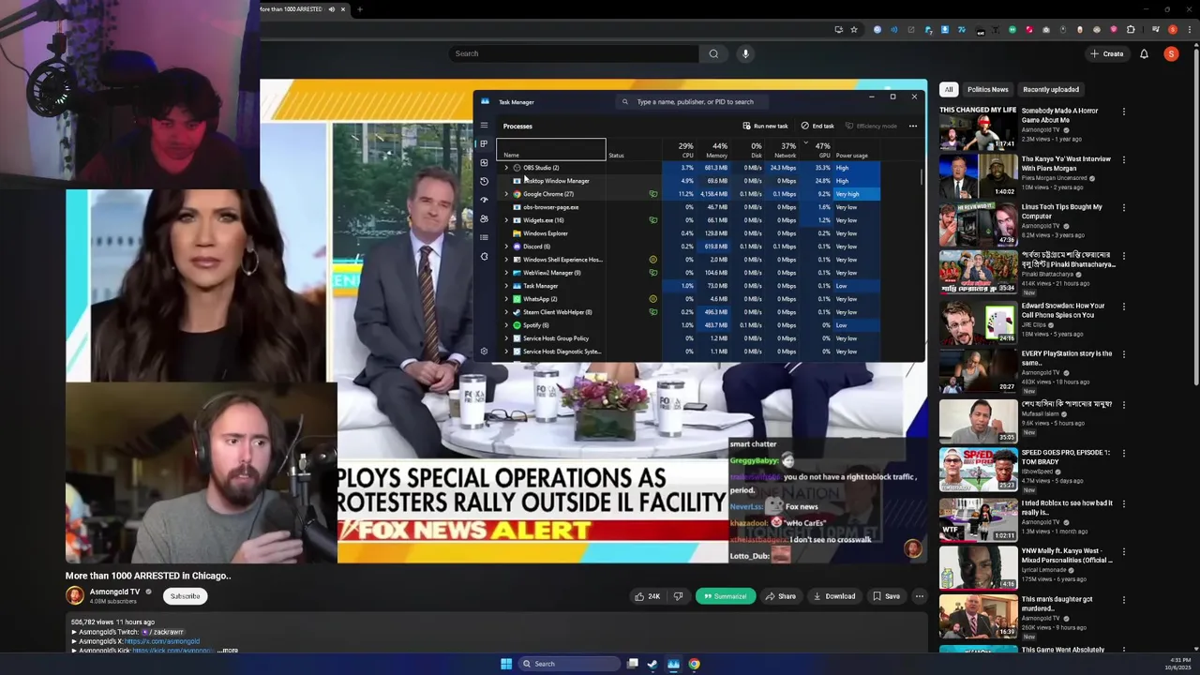The width and height of the screenshot is (1200, 675).
Task: Dislike the video
Action: (x=678, y=596)
